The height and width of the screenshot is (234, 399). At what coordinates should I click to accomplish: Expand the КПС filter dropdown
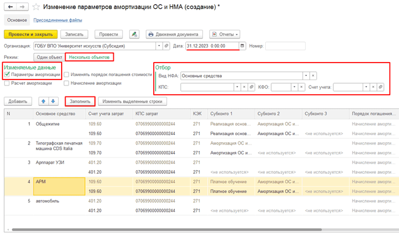click(x=237, y=87)
